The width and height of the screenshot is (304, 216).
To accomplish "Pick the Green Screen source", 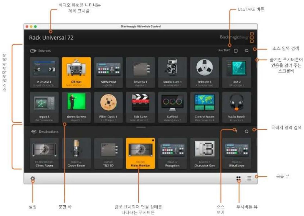I will tap(76, 107).
